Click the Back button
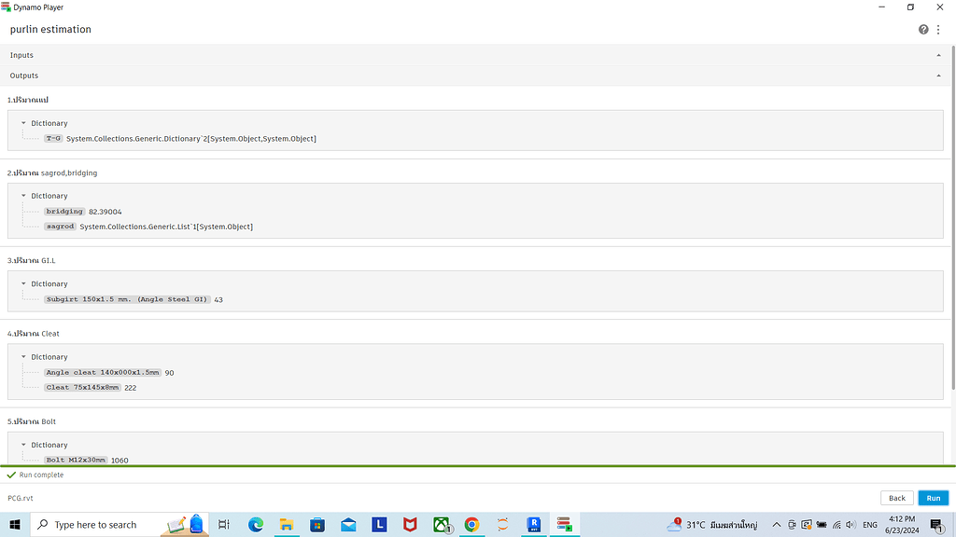 click(896, 498)
